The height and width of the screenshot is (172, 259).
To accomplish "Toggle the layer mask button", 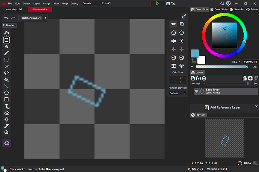I will 250,78.
